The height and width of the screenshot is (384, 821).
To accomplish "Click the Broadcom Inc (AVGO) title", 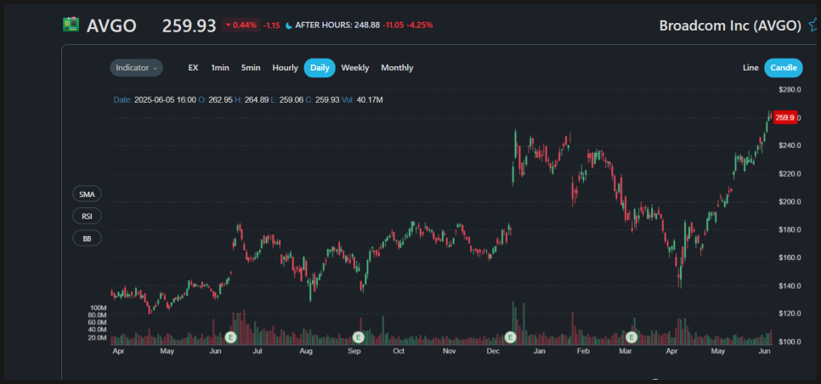I will [x=730, y=25].
